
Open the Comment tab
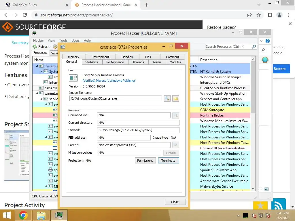tap(173, 57)
